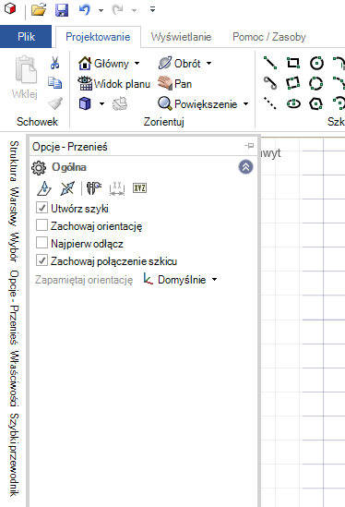The width and height of the screenshot is (345, 507).
Task: Select the Polygon sketch tool
Action: coord(315,103)
